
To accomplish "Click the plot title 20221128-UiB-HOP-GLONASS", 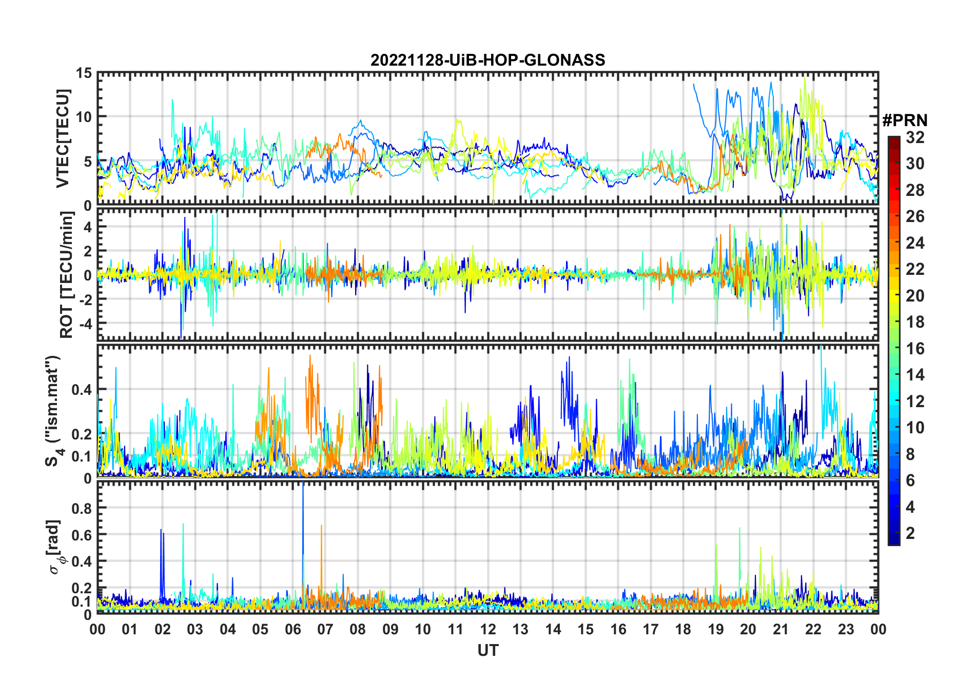I will tap(487, 60).
